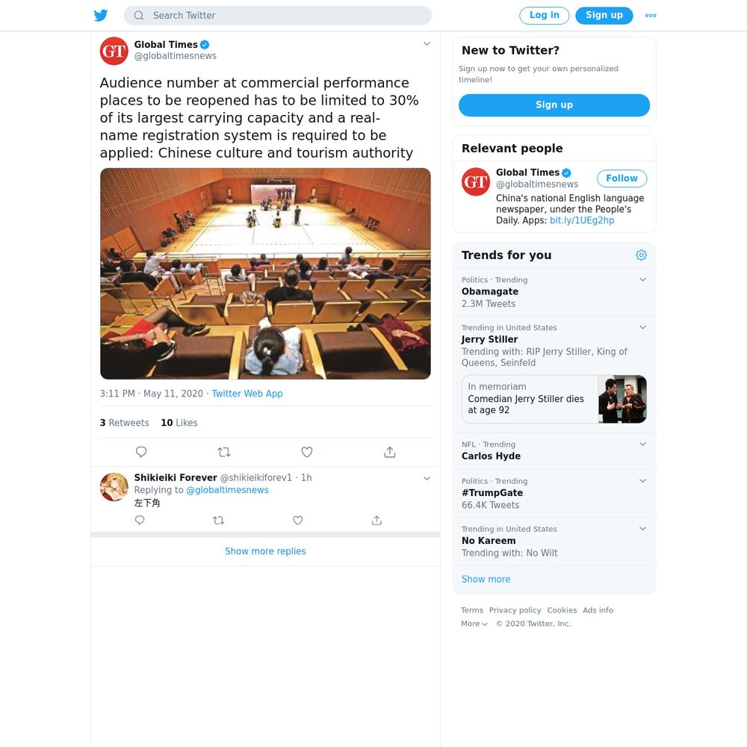The image size is (747, 747).
Task: Open chevron menu for #TrumpGate trend
Action: [x=642, y=480]
